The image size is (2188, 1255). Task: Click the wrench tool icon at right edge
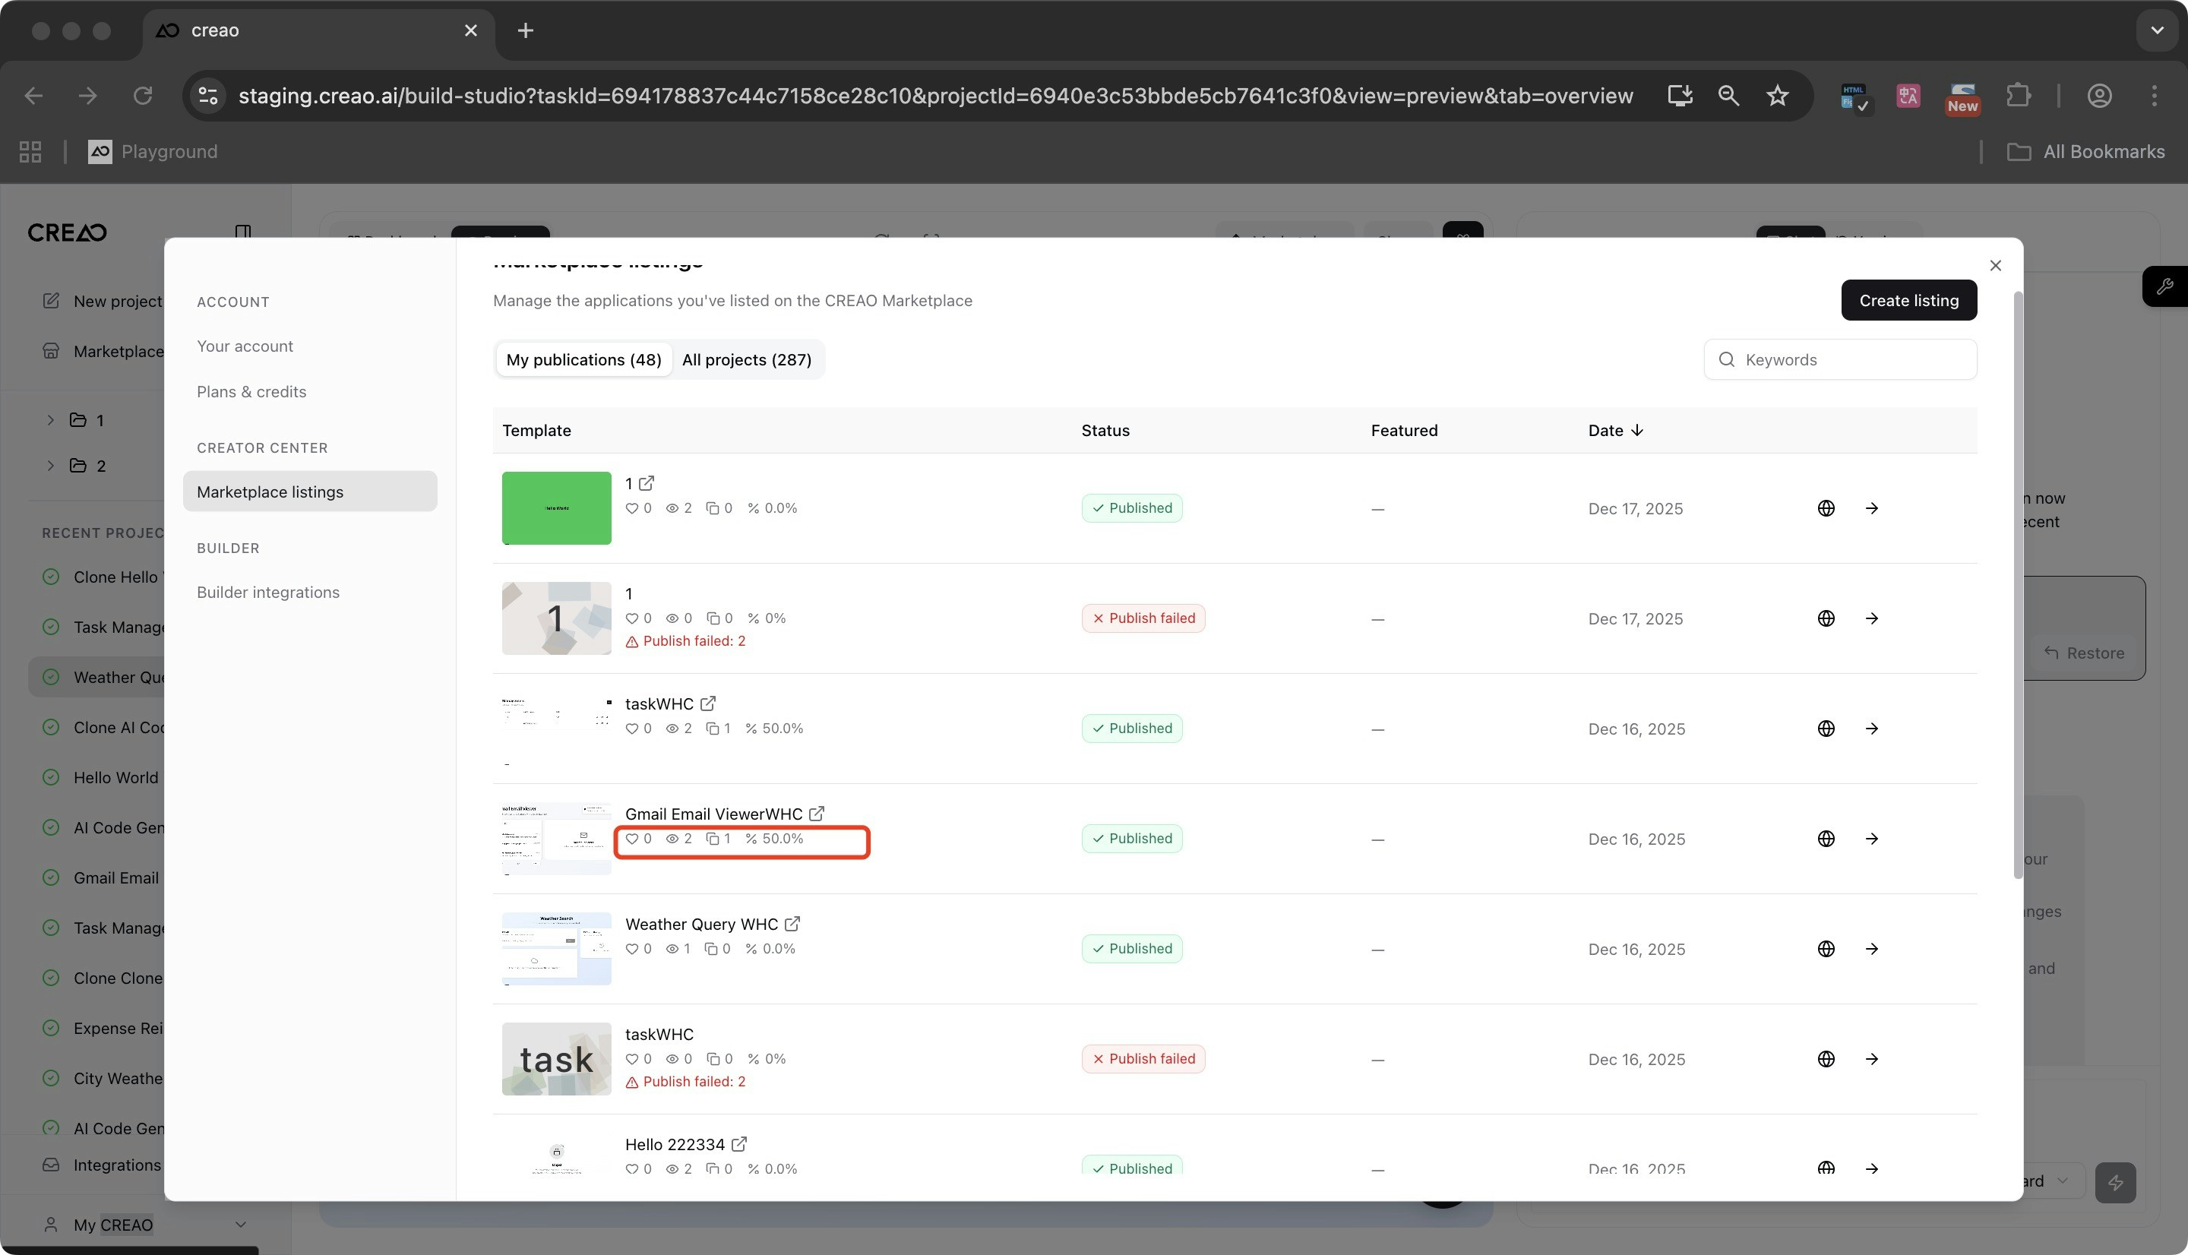pyautogui.click(x=2164, y=287)
